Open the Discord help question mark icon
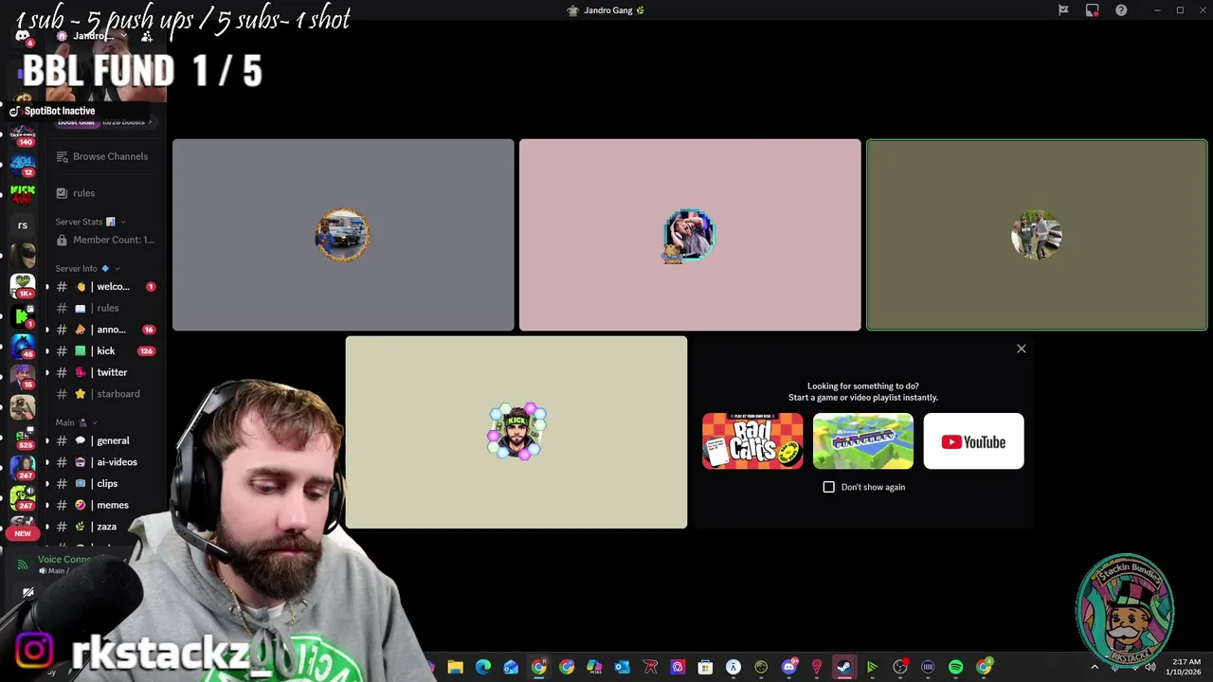 1121,10
